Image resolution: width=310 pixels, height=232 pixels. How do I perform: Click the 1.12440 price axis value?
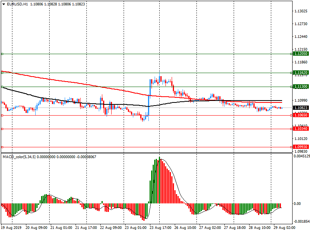[301, 37]
